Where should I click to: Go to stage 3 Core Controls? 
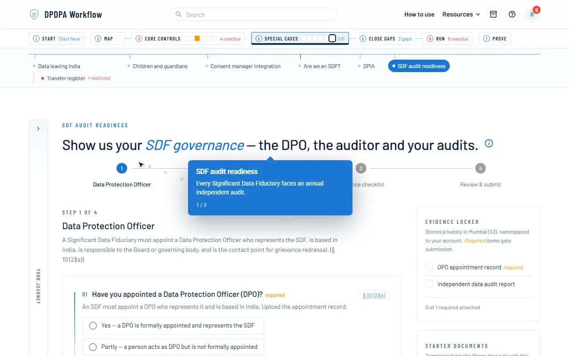188,39
